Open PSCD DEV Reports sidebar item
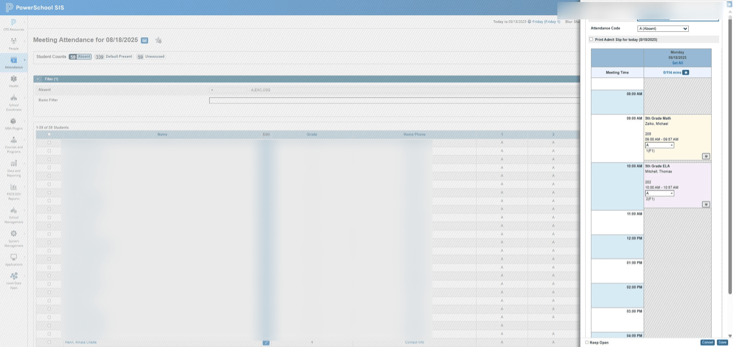The image size is (733, 347). pyautogui.click(x=14, y=192)
